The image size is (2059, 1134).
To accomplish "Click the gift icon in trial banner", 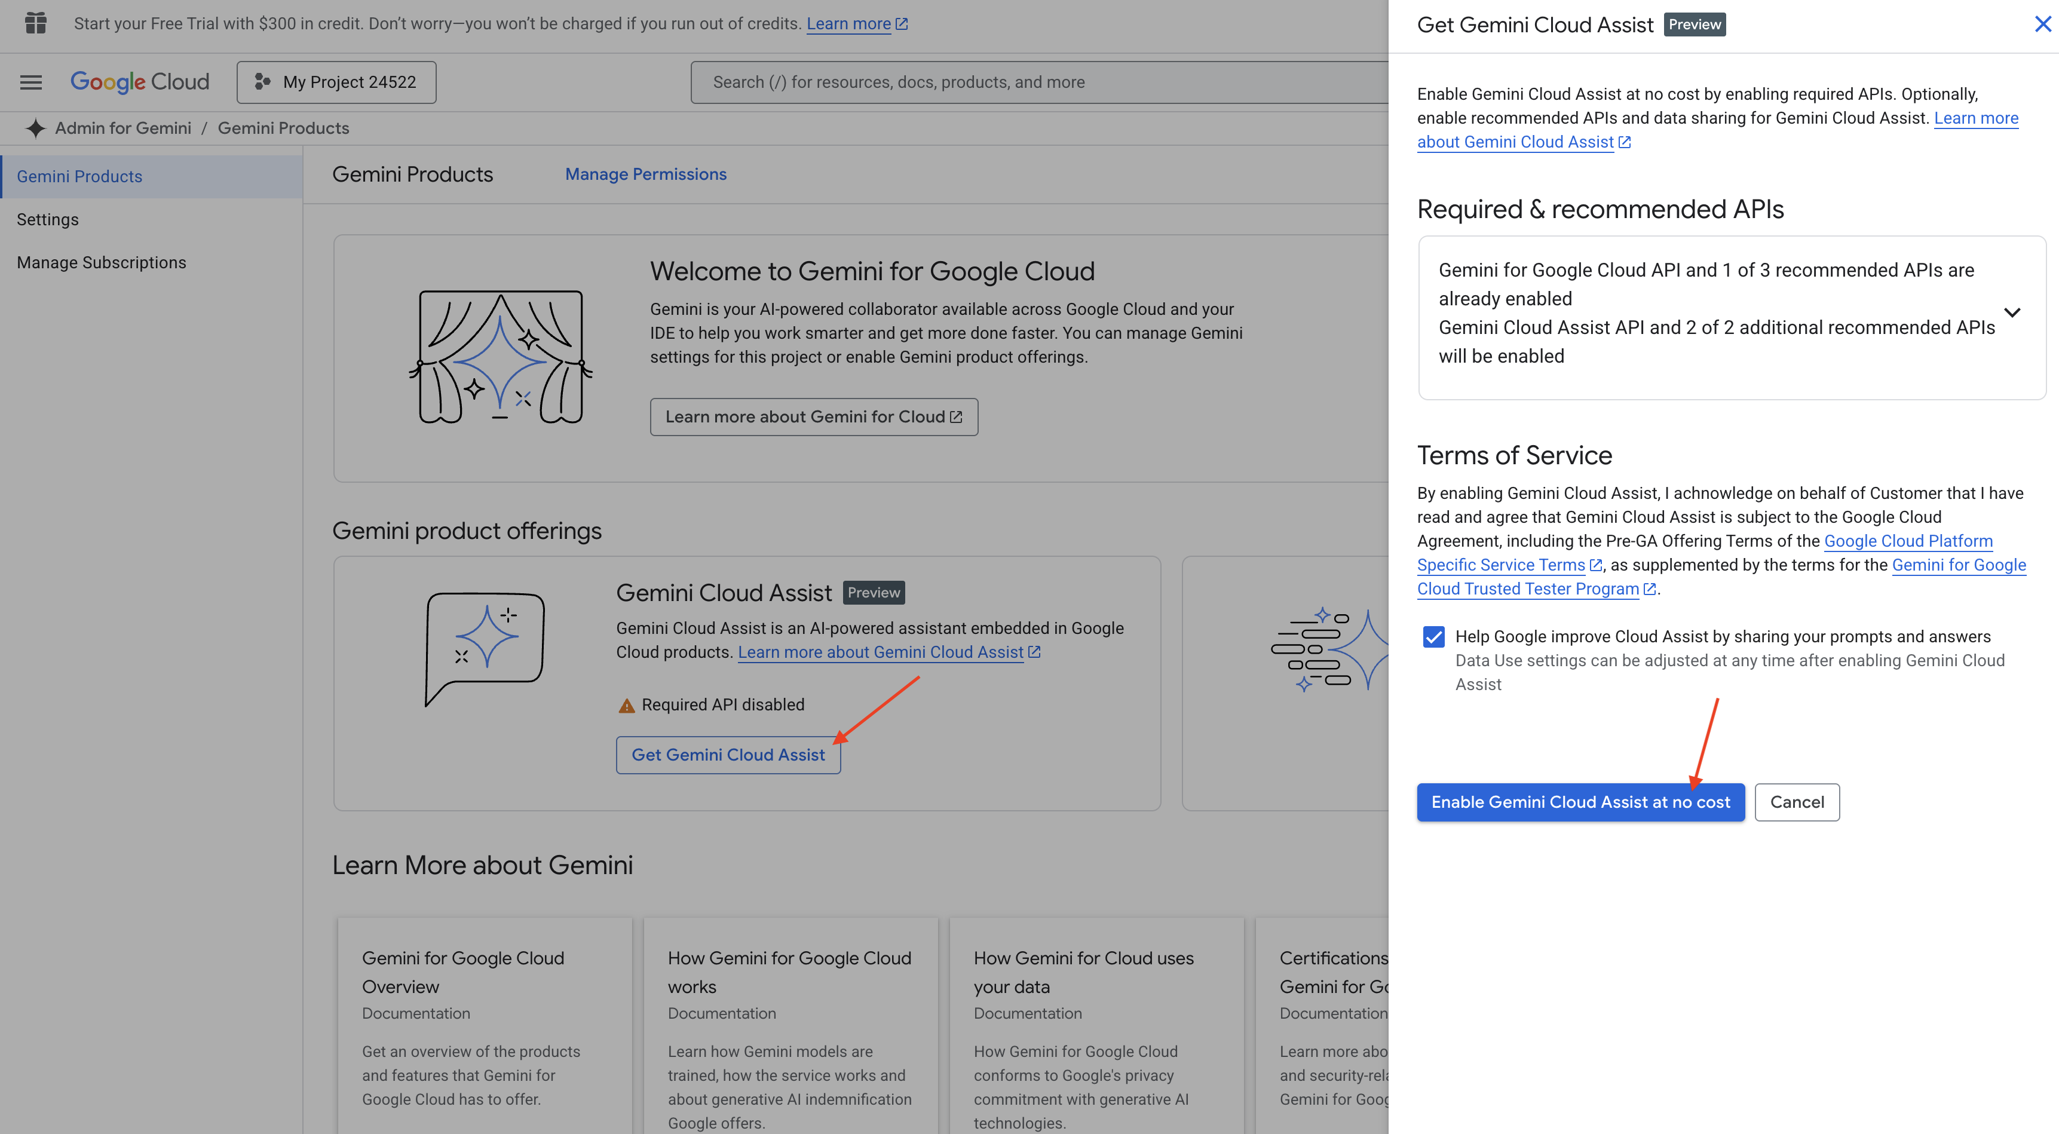I will pyautogui.click(x=35, y=23).
